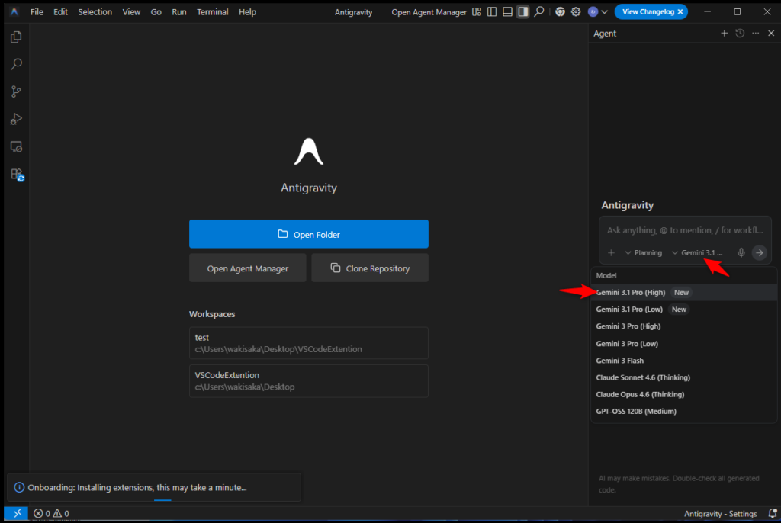
Task: Toggle the primary side bar layout
Action: [x=492, y=12]
